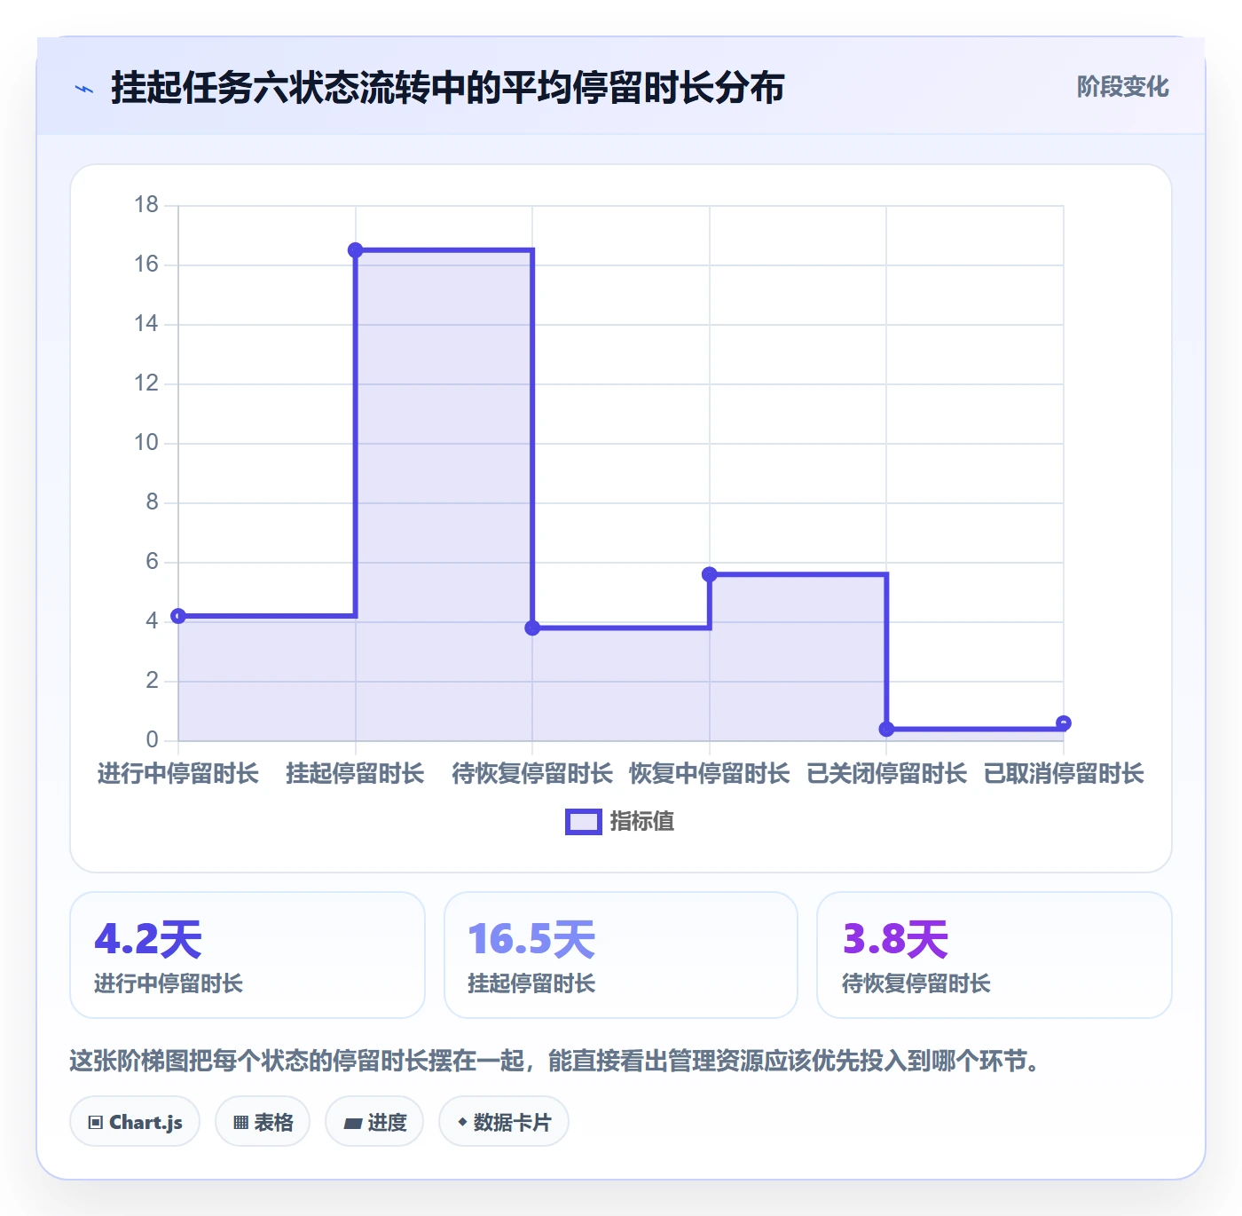This screenshot has height=1216, width=1242.
Task: Click the 待恢复停留时长 data point on chart
Action: (x=532, y=628)
